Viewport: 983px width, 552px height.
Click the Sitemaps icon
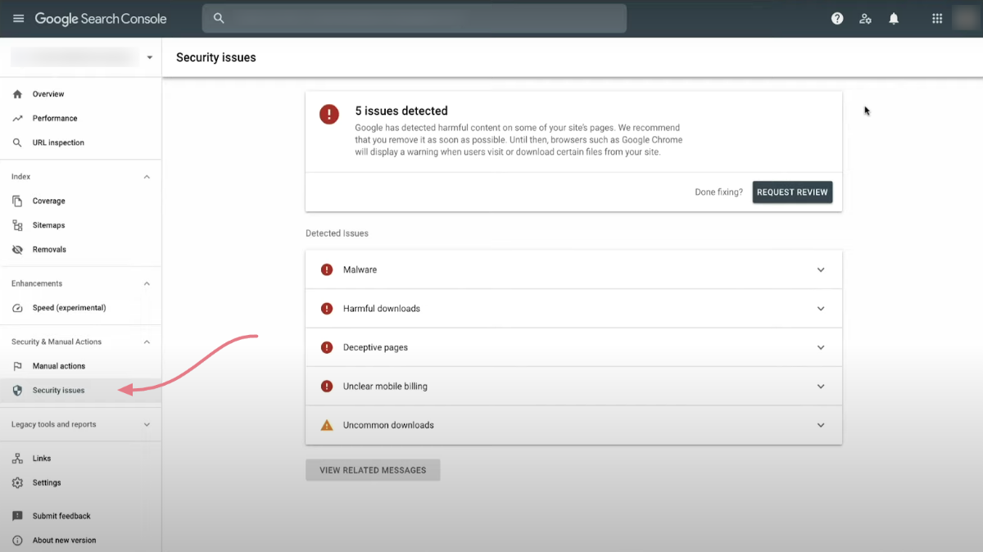point(17,225)
